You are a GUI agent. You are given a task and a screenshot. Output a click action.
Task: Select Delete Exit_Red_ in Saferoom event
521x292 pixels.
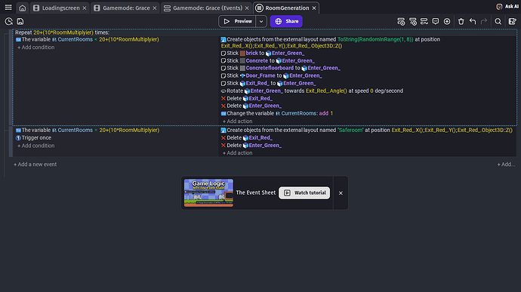pyautogui.click(x=247, y=138)
